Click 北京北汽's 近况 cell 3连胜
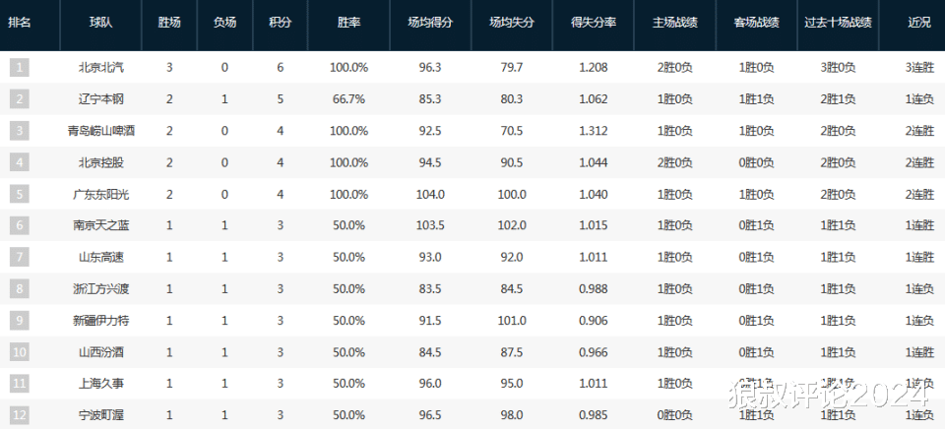Viewport: 945px width, 429px height. click(919, 68)
